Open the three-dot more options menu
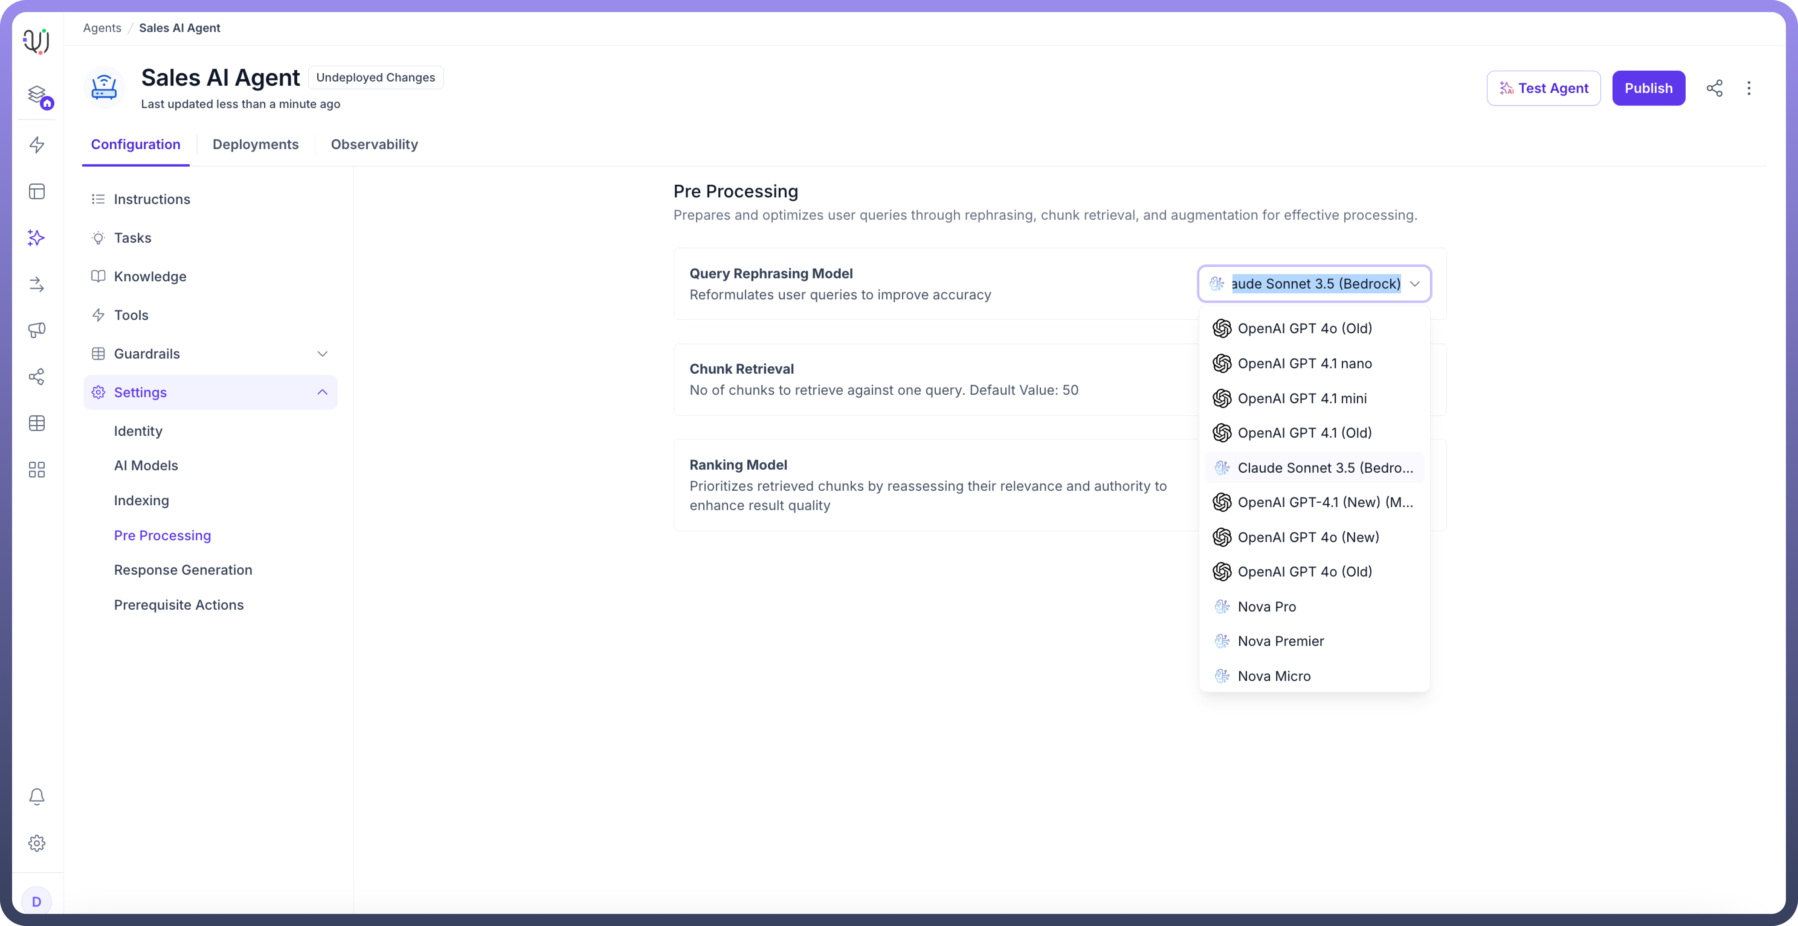 [x=1748, y=88]
